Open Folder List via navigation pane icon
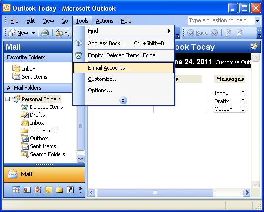The height and width of the screenshot is (212, 264). (59, 190)
